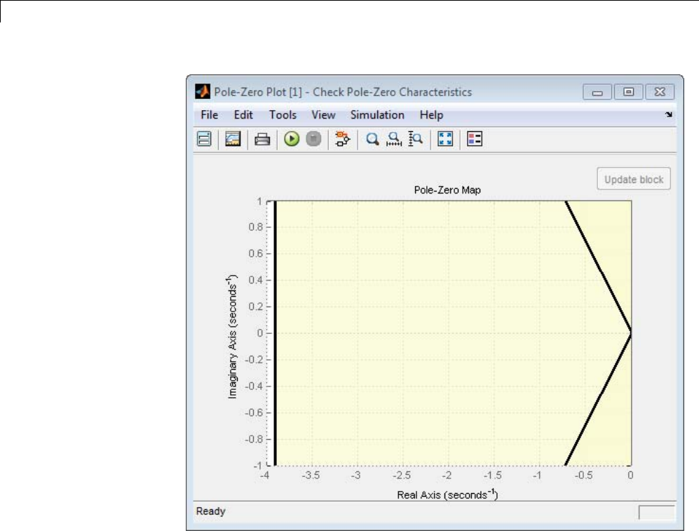Screen dimensions: 699x531
Task: Click the -2.5 tick label on real axis
Action: pos(401,476)
